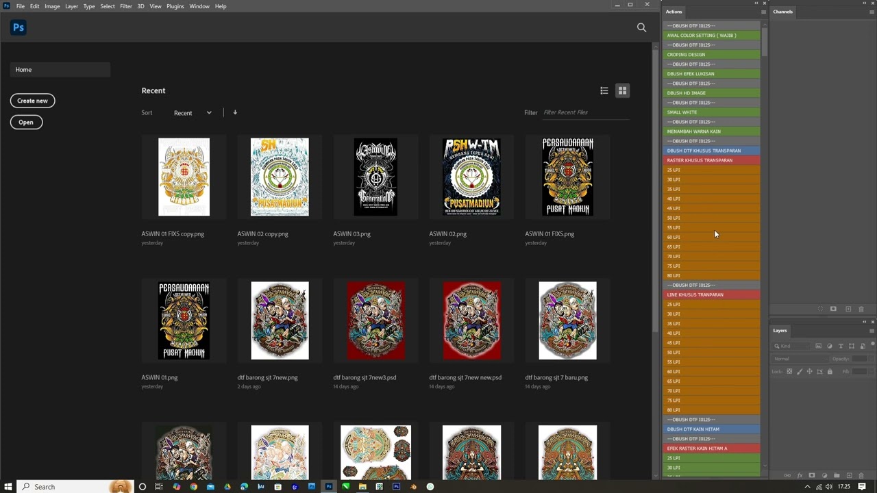Open the Opacity dropdown arrow
Screen dimensions: 877x493
(871, 359)
